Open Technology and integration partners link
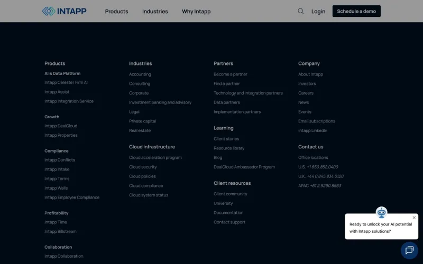The height and width of the screenshot is (264, 423). pos(248,93)
